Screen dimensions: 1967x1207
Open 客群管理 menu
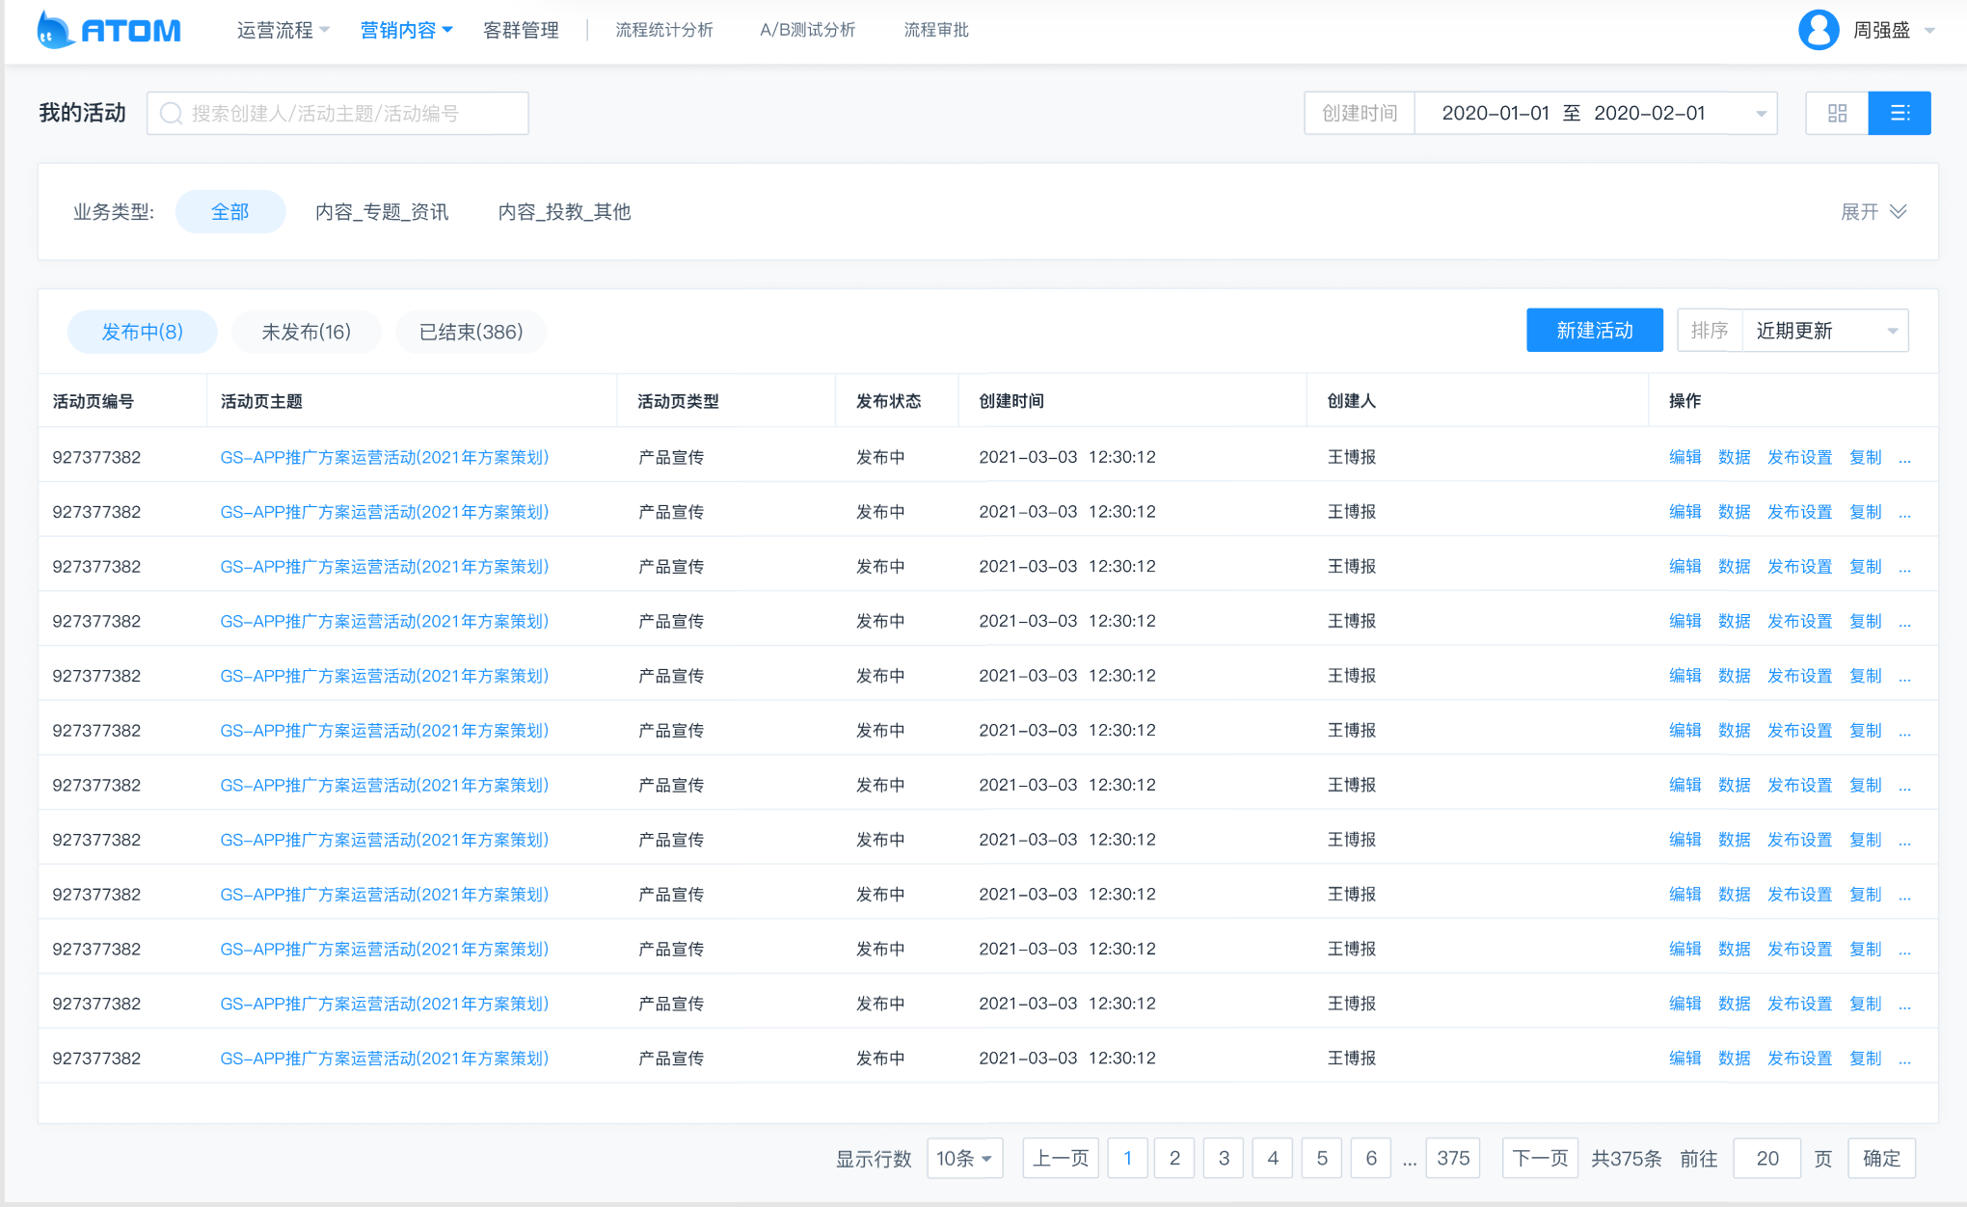point(521,30)
